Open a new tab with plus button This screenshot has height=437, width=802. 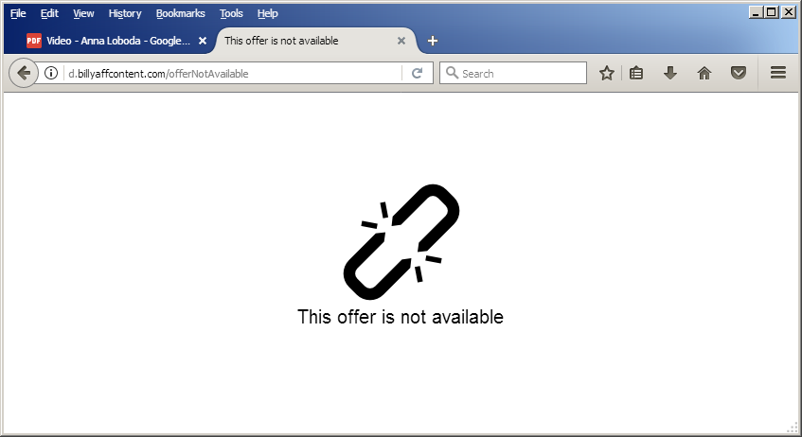(x=433, y=41)
